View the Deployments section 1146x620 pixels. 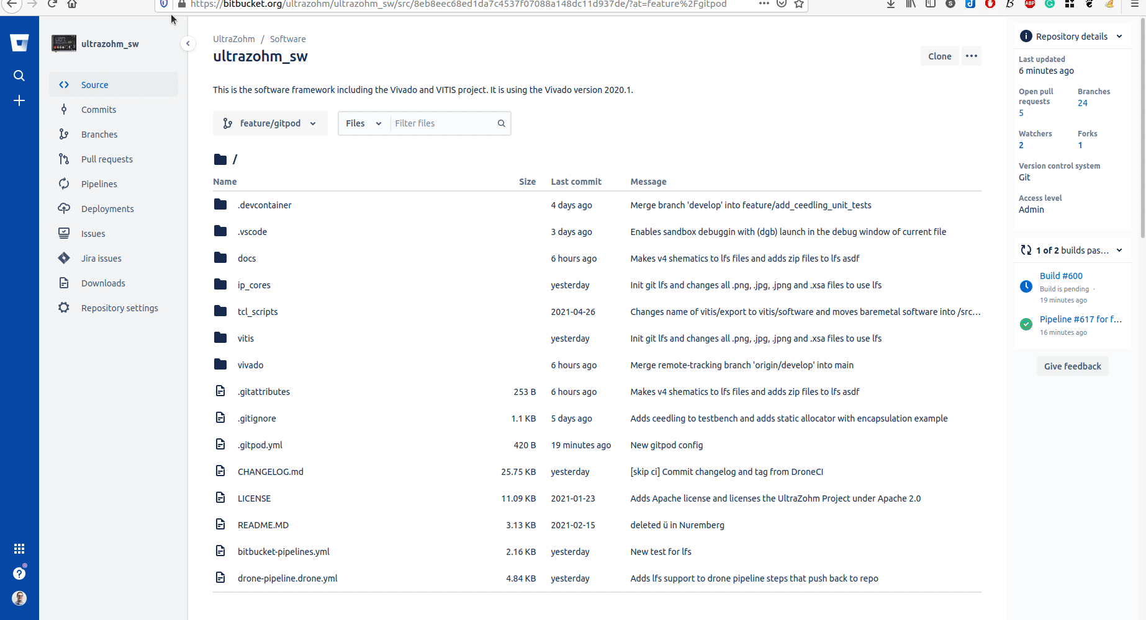[107, 208]
